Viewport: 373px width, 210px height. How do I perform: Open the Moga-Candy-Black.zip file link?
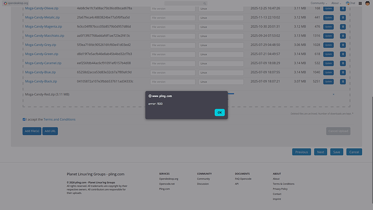pos(41,81)
